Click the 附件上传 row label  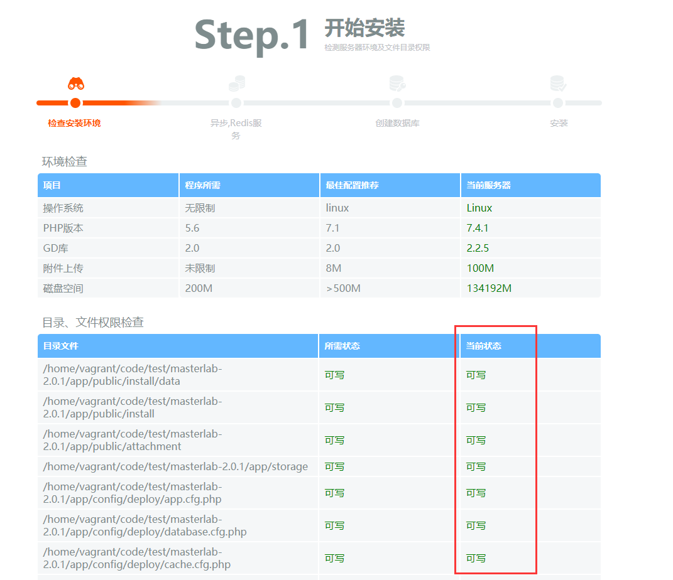[x=63, y=269]
